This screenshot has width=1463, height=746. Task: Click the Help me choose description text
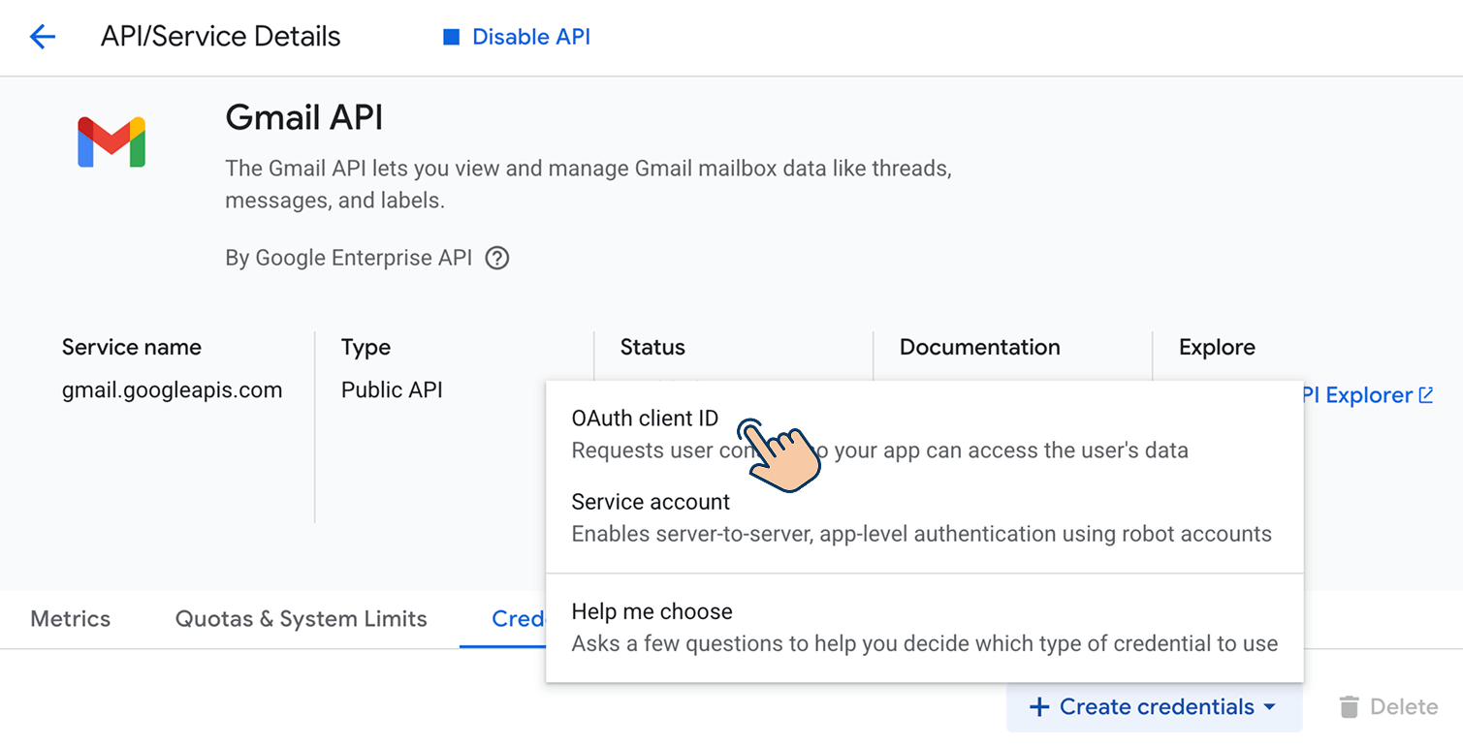[x=925, y=644]
